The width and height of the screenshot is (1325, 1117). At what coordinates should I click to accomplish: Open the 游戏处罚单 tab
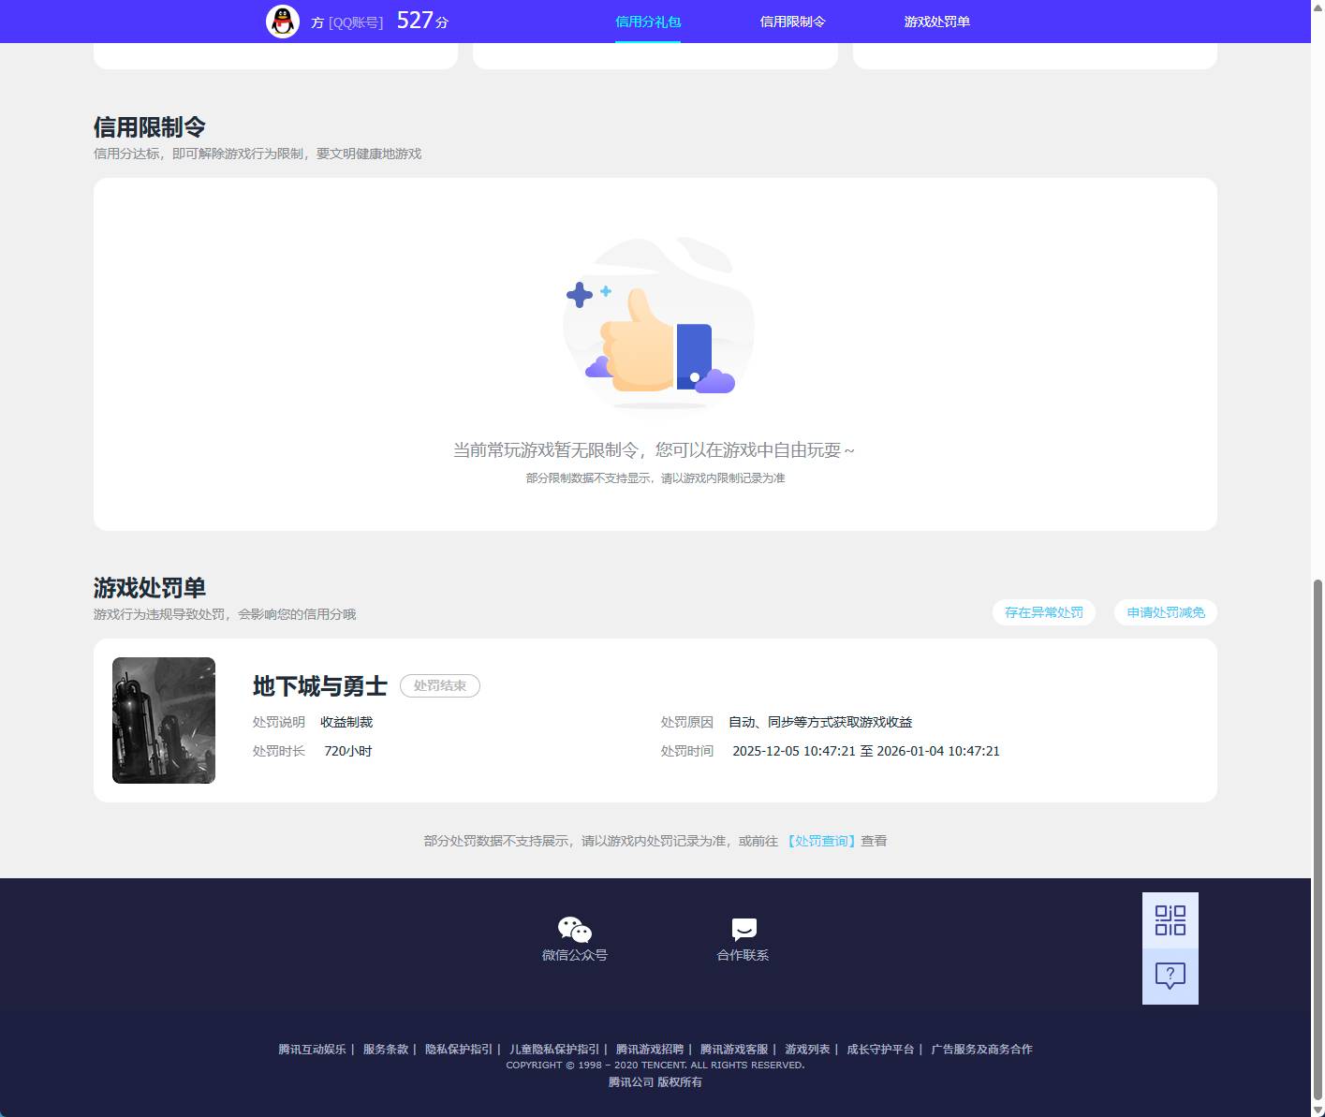pos(938,21)
